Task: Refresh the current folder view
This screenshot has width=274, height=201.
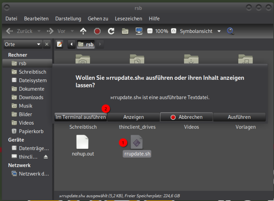Action: (111, 31)
